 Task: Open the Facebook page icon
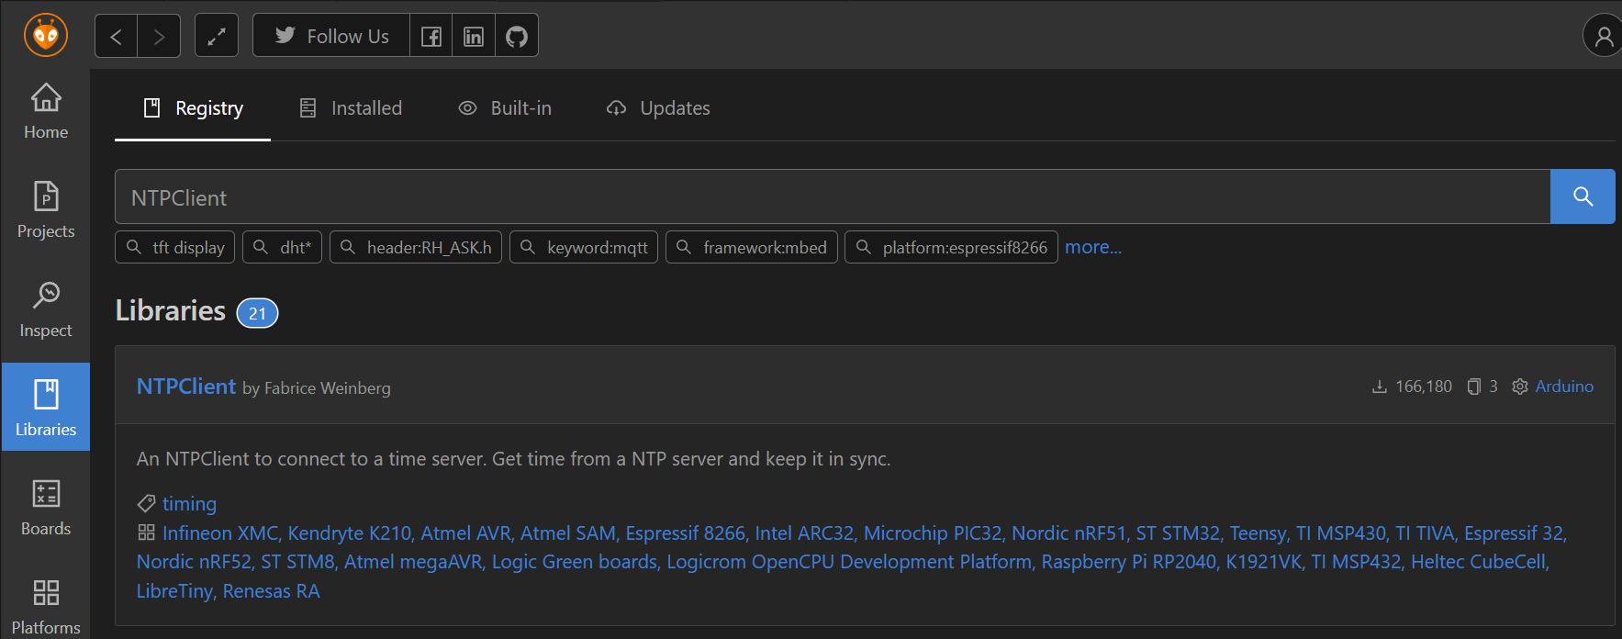click(x=431, y=36)
